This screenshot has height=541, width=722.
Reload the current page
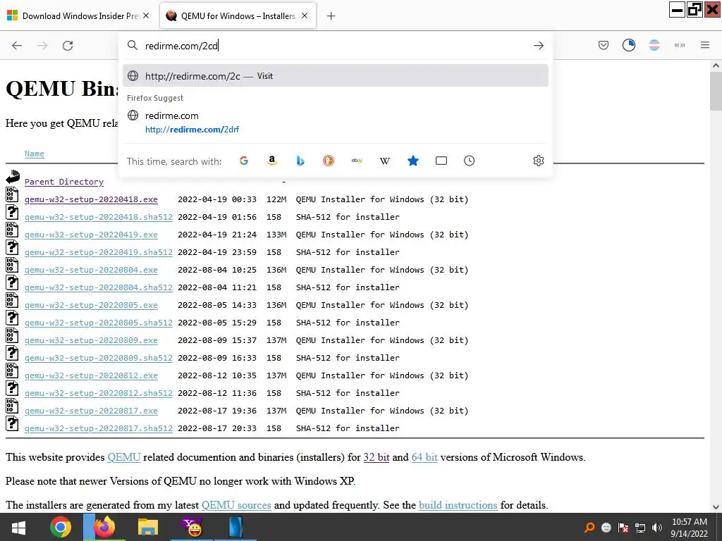68,46
